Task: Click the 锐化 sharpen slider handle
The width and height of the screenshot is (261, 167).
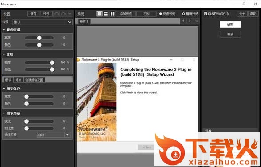Action: tap(27, 121)
